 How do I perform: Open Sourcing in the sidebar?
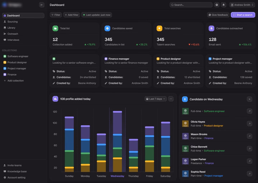tap(23, 21)
